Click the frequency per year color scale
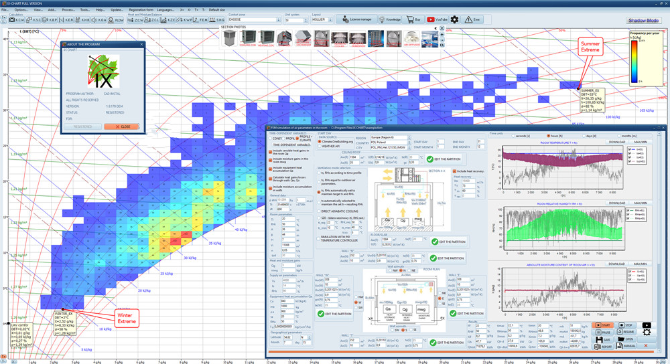The image size is (670, 364). click(x=634, y=61)
